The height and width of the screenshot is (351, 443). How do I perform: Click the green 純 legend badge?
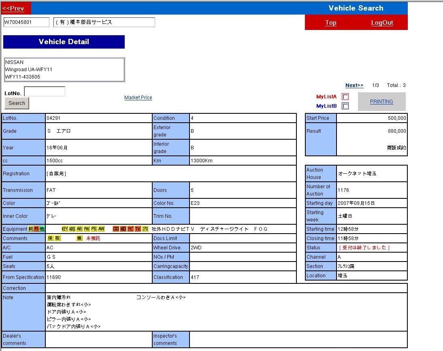31,229
